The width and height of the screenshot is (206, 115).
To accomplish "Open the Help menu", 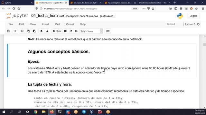I will click(83, 24).
